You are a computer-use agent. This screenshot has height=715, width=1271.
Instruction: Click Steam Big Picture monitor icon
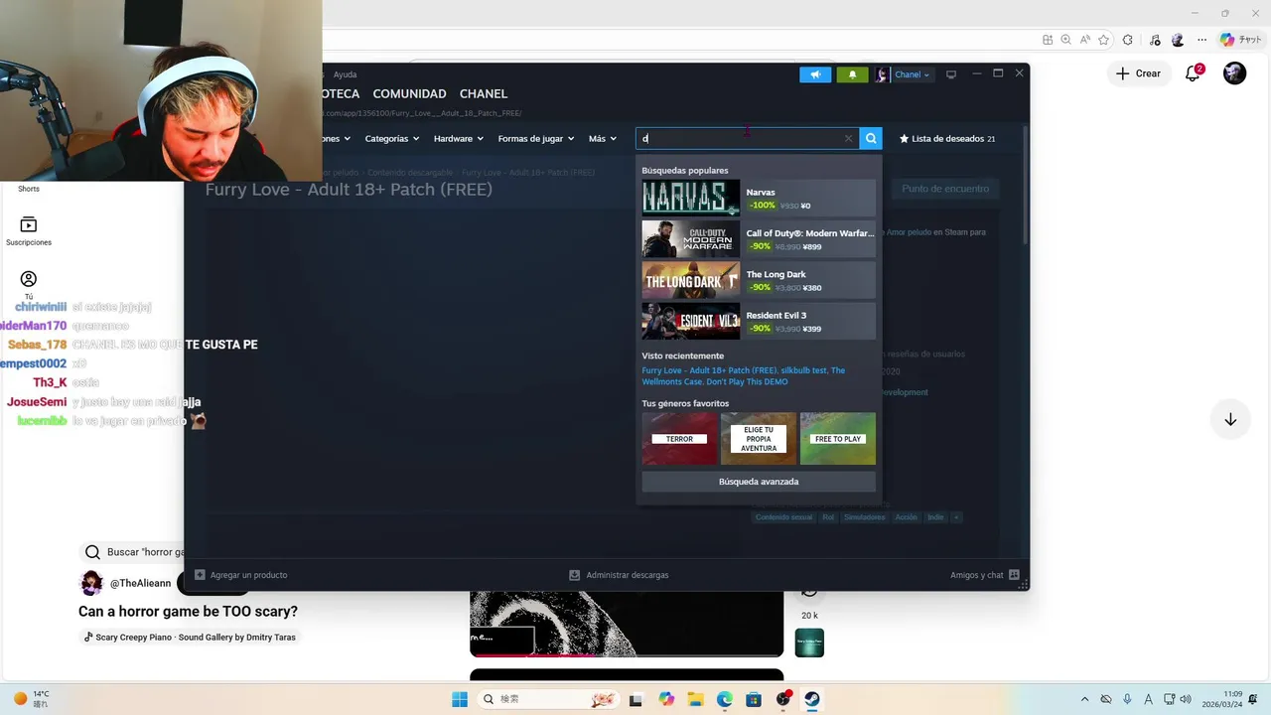pos(951,74)
